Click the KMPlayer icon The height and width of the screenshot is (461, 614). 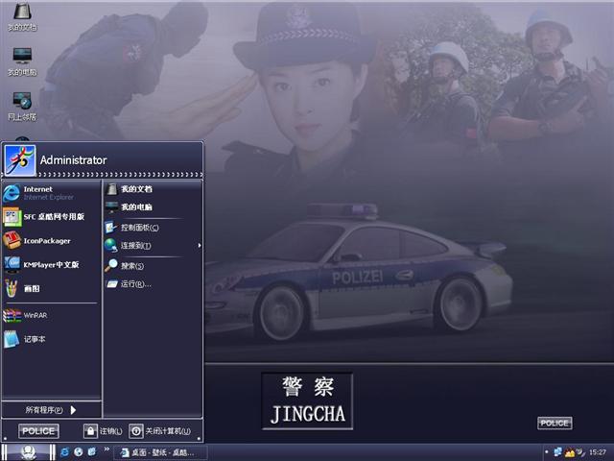pyautogui.click(x=12, y=265)
